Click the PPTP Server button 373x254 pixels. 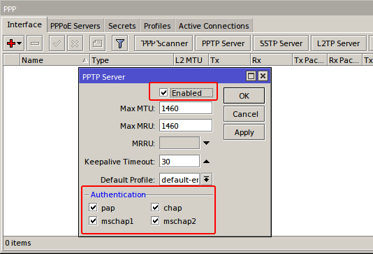coord(223,43)
